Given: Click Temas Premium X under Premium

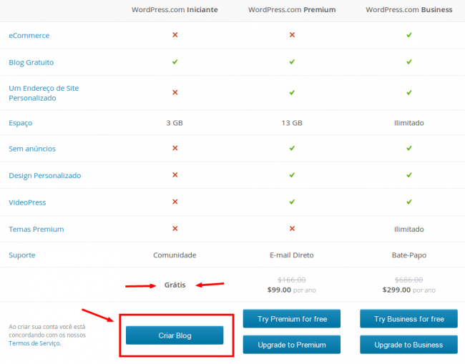Looking at the screenshot, I should click(292, 229).
